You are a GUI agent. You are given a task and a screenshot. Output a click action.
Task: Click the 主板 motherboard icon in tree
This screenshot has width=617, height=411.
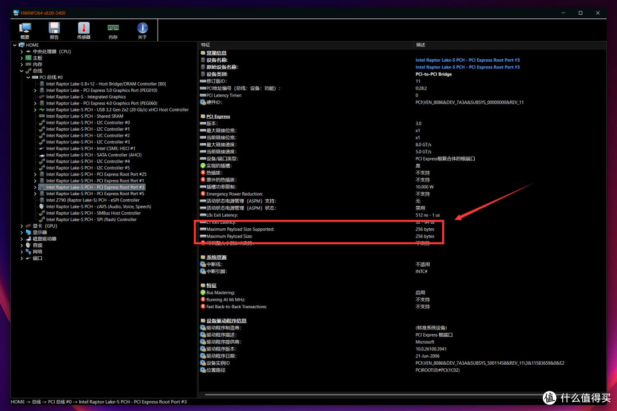click(29, 58)
